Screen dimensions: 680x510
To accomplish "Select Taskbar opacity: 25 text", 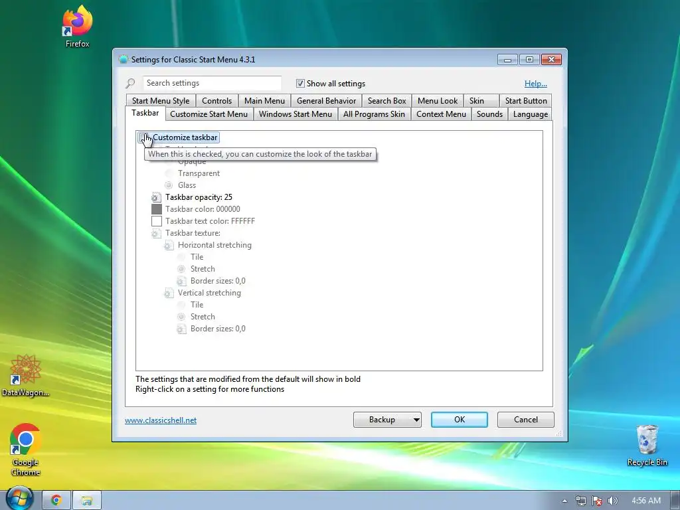I will (199, 197).
